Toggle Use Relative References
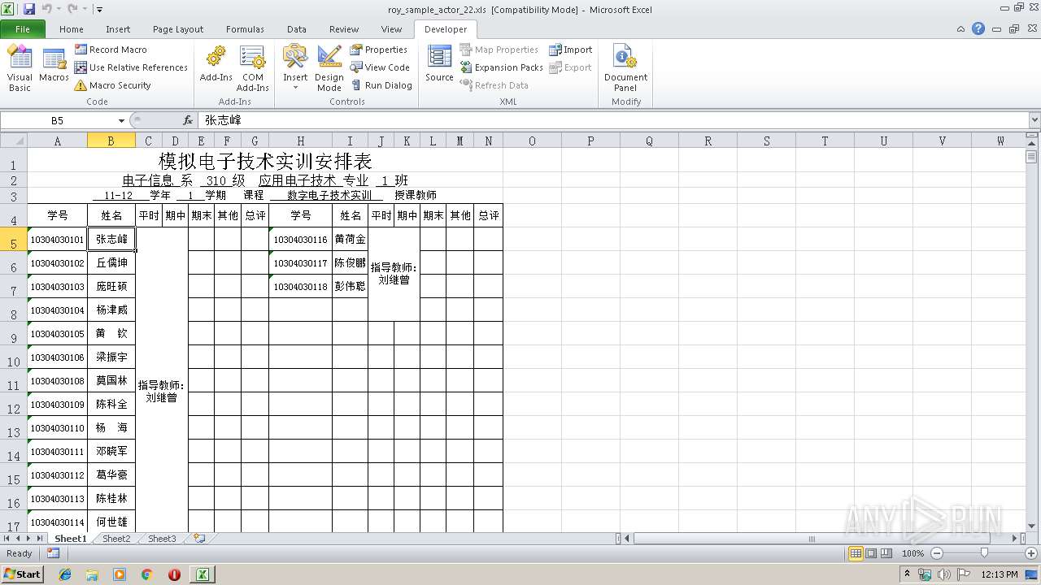The height and width of the screenshot is (585, 1041). pyautogui.click(x=131, y=67)
